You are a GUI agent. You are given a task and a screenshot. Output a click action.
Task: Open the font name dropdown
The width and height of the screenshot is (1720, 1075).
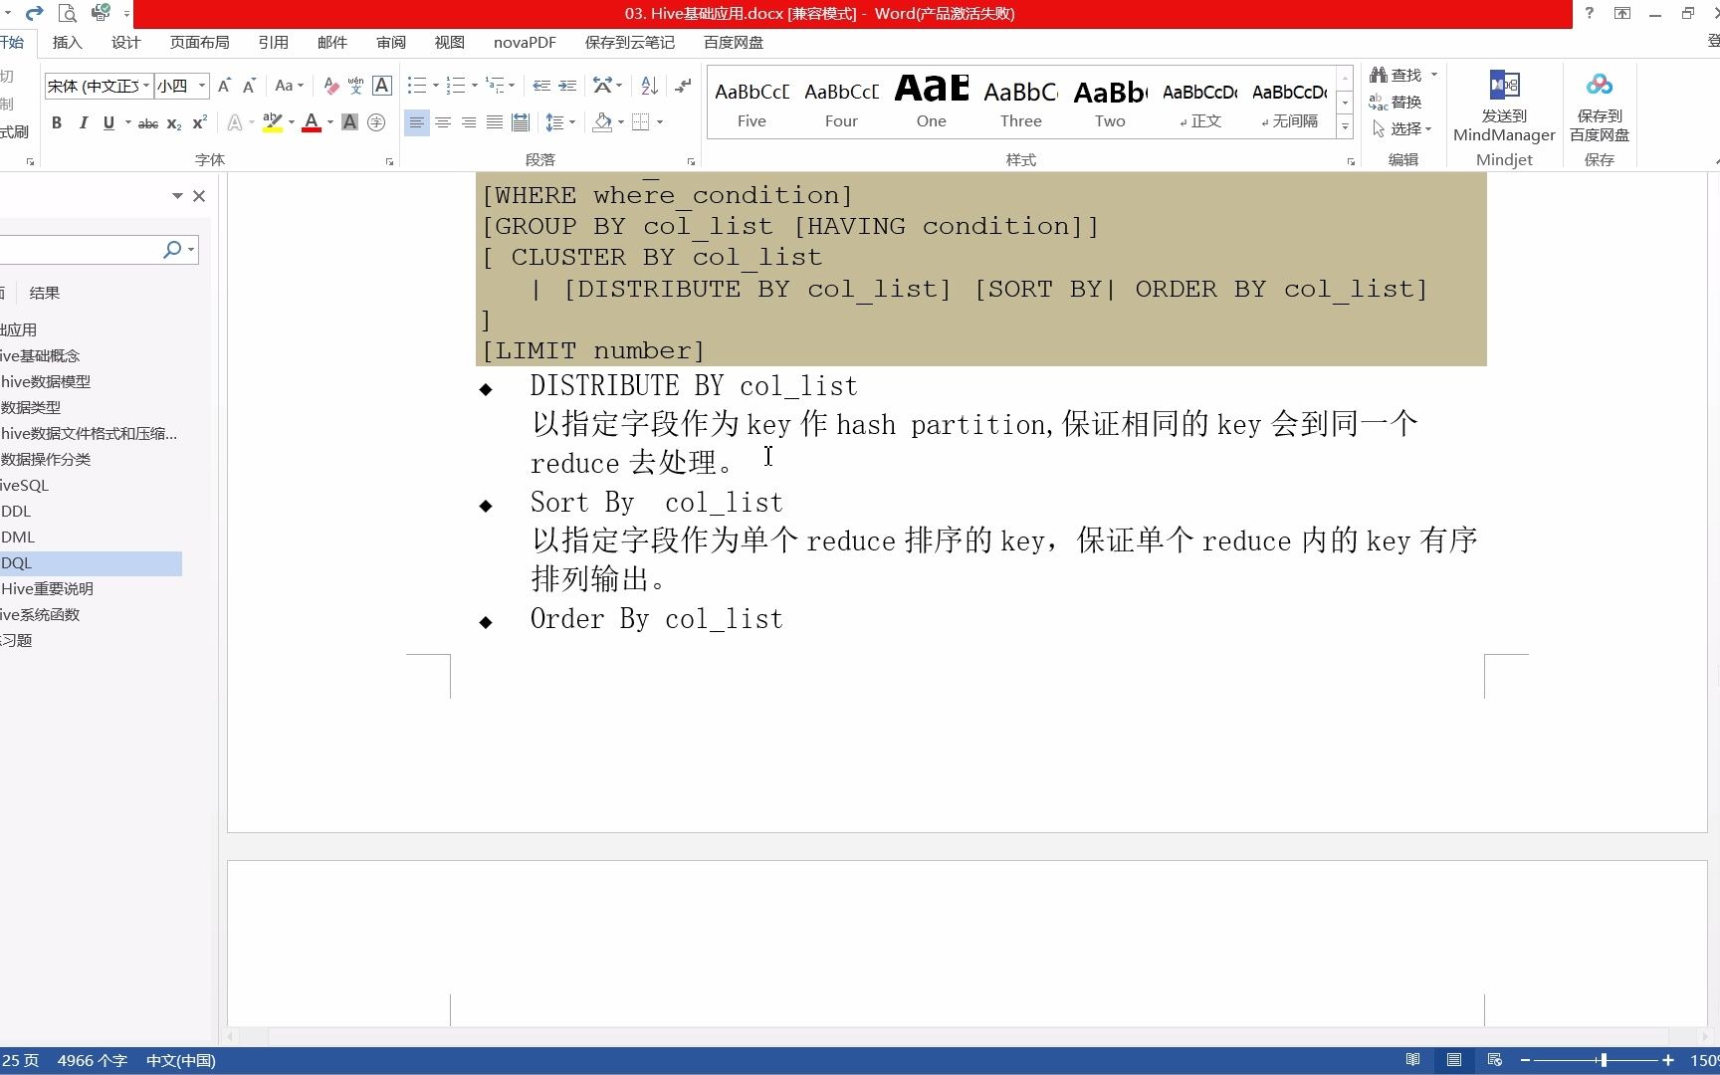145,86
